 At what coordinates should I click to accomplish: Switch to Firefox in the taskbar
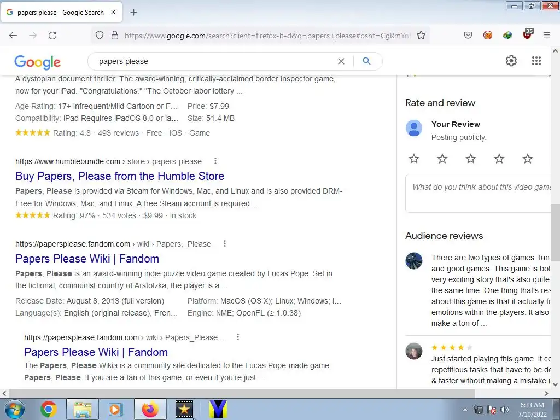point(150,409)
